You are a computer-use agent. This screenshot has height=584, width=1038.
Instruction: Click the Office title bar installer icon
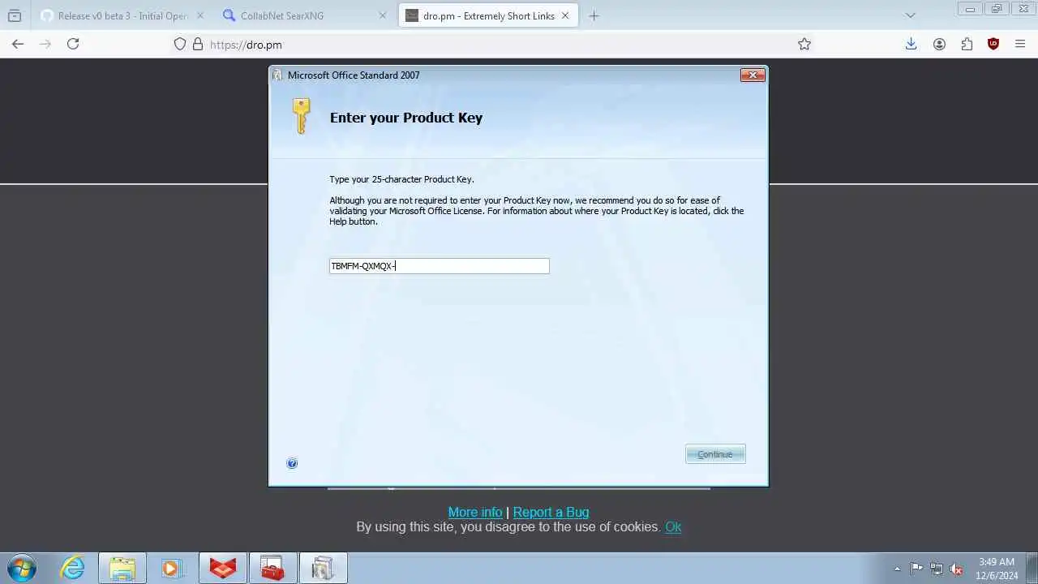click(x=278, y=75)
